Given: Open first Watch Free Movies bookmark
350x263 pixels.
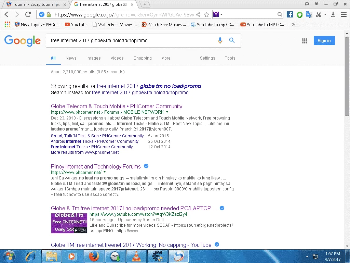Looking at the screenshot, I should pos(115,25).
